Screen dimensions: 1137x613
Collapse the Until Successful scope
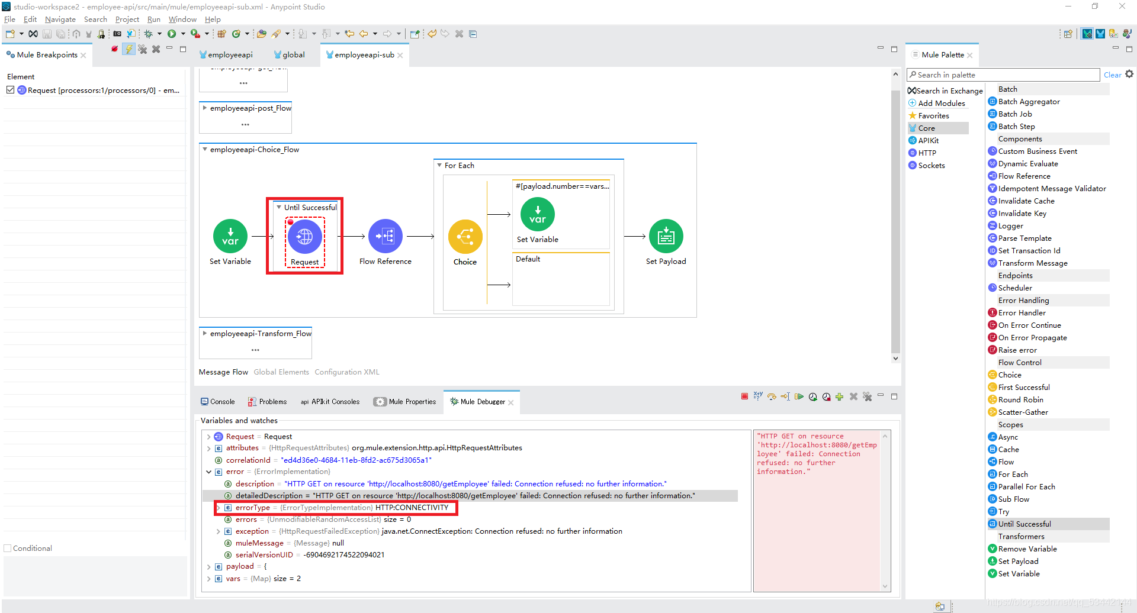(279, 207)
